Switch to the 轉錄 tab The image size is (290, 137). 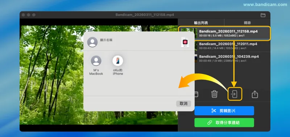point(247,23)
